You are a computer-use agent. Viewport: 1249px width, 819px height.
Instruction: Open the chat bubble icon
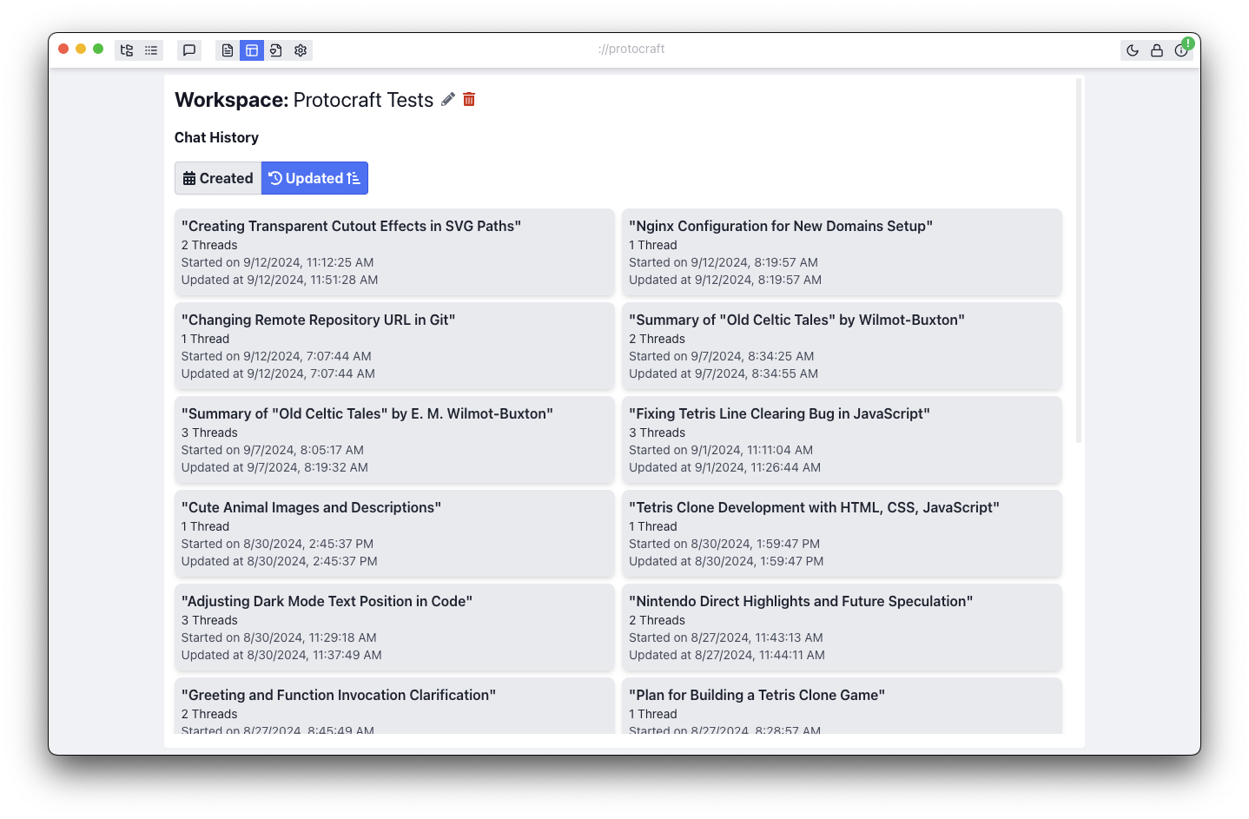coord(189,50)
